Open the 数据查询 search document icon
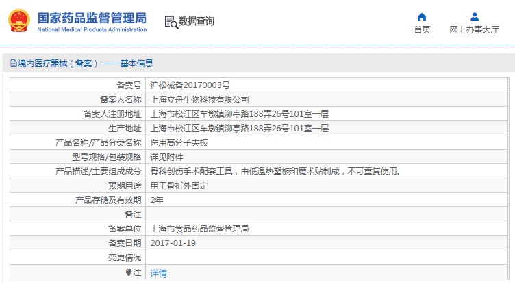 click(x=171, y=23)
